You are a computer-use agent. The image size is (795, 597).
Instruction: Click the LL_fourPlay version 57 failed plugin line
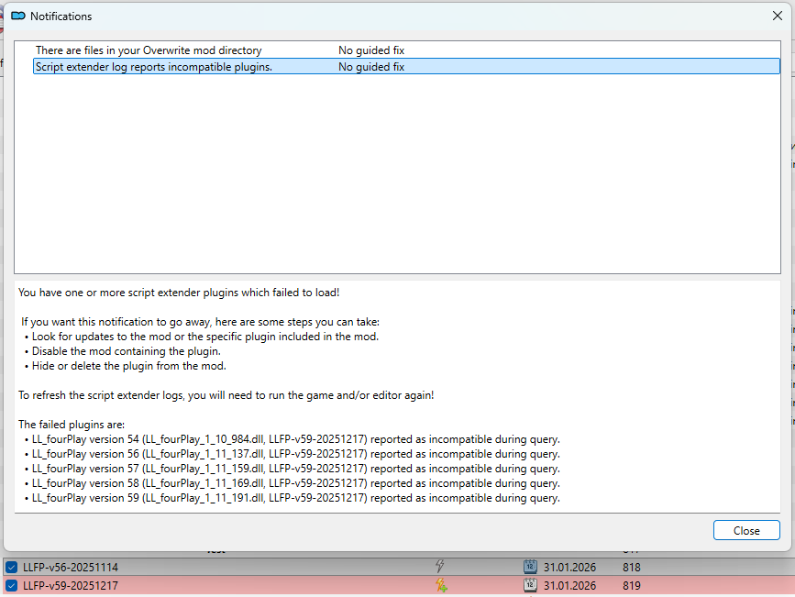point(295,469)
